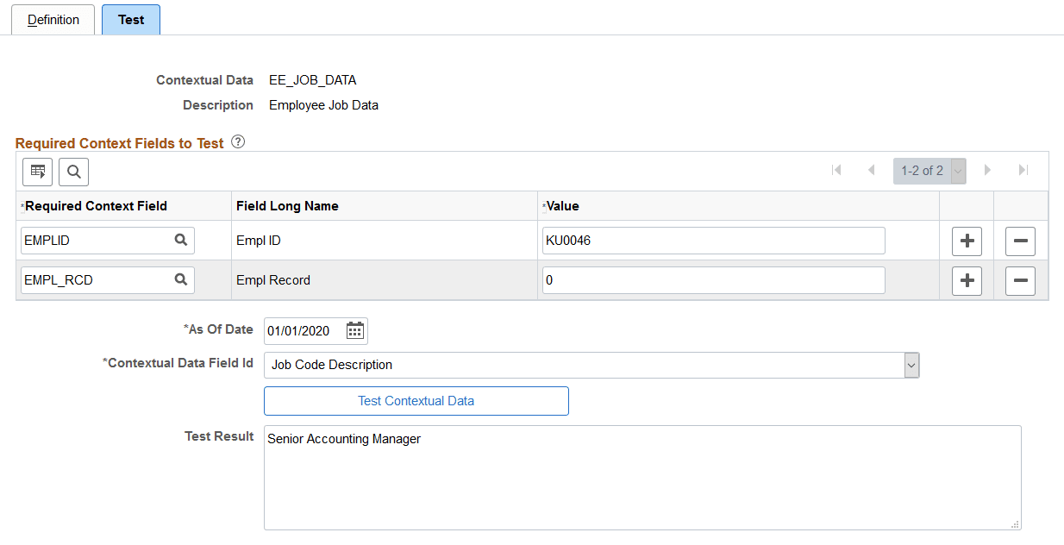Image resolution: width=1064 pixels, height=545 pixels.
Task: Add a row after the EMPLID entry
Action: click(967, 241)
